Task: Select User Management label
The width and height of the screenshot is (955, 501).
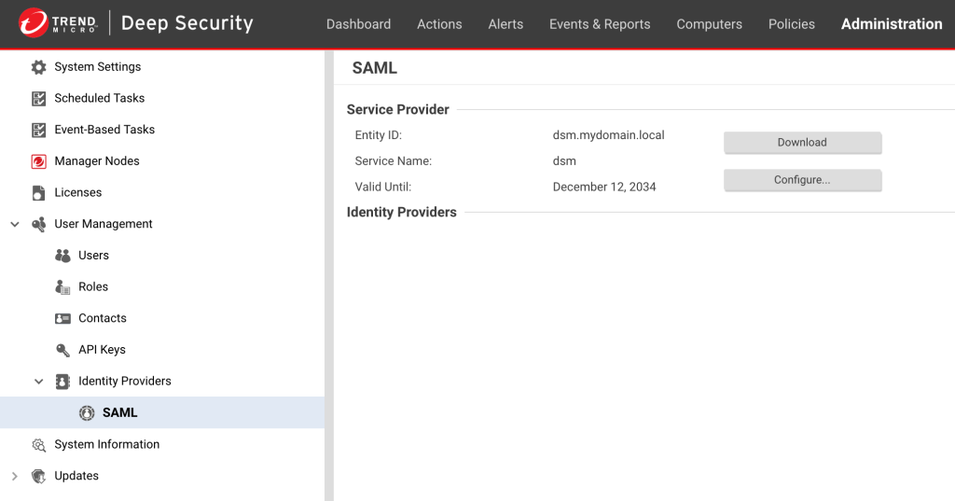Action: click(103, 224)
